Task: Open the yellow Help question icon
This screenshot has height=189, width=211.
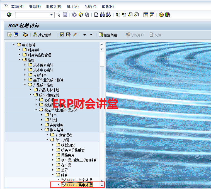Action: (x=161, y=15)
